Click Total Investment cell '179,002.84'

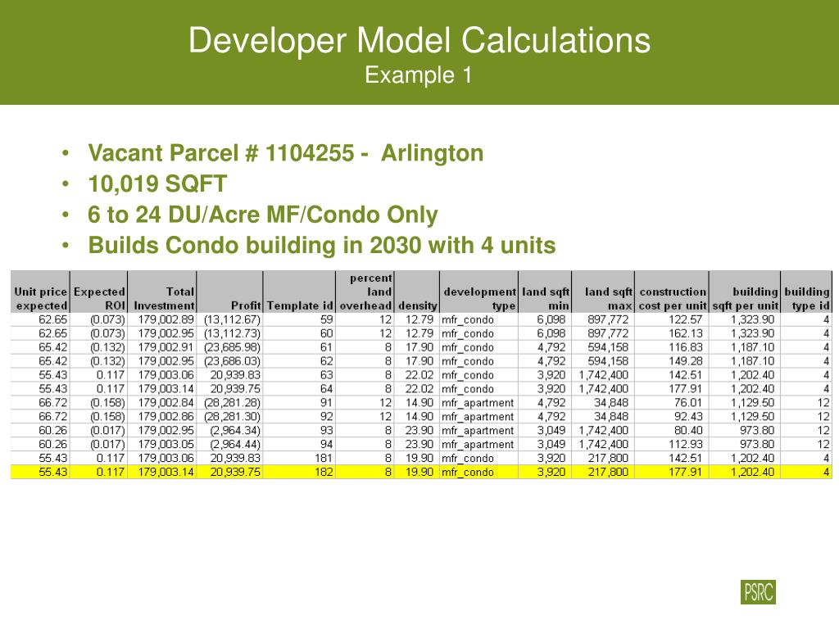163,403
